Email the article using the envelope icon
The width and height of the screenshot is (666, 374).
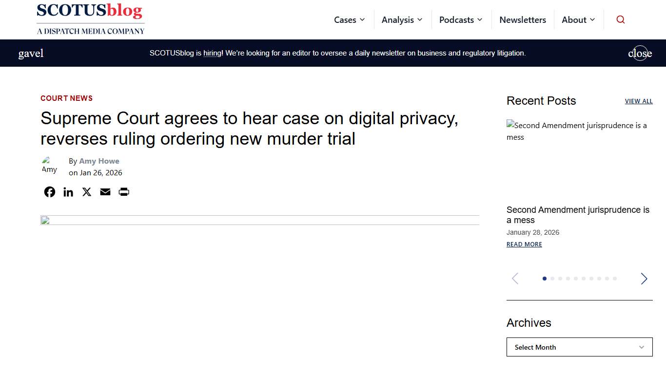[105, 192]
